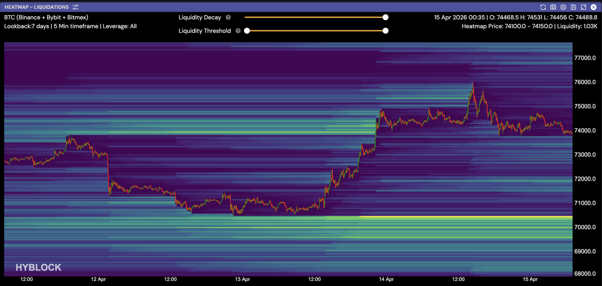Click the 73000.0 price axis label
Viewport: 602px width, 286px height.
point(584,155)
